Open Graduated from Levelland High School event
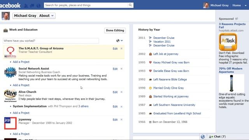 click(177, 114)
